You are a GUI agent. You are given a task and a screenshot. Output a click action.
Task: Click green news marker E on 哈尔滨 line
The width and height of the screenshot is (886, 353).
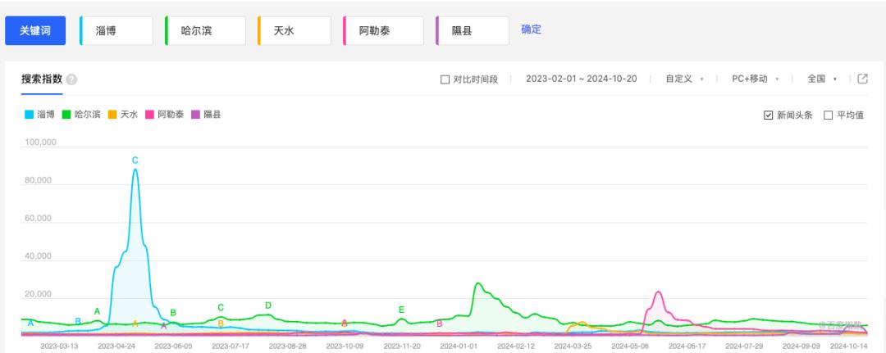click(401, 310)
